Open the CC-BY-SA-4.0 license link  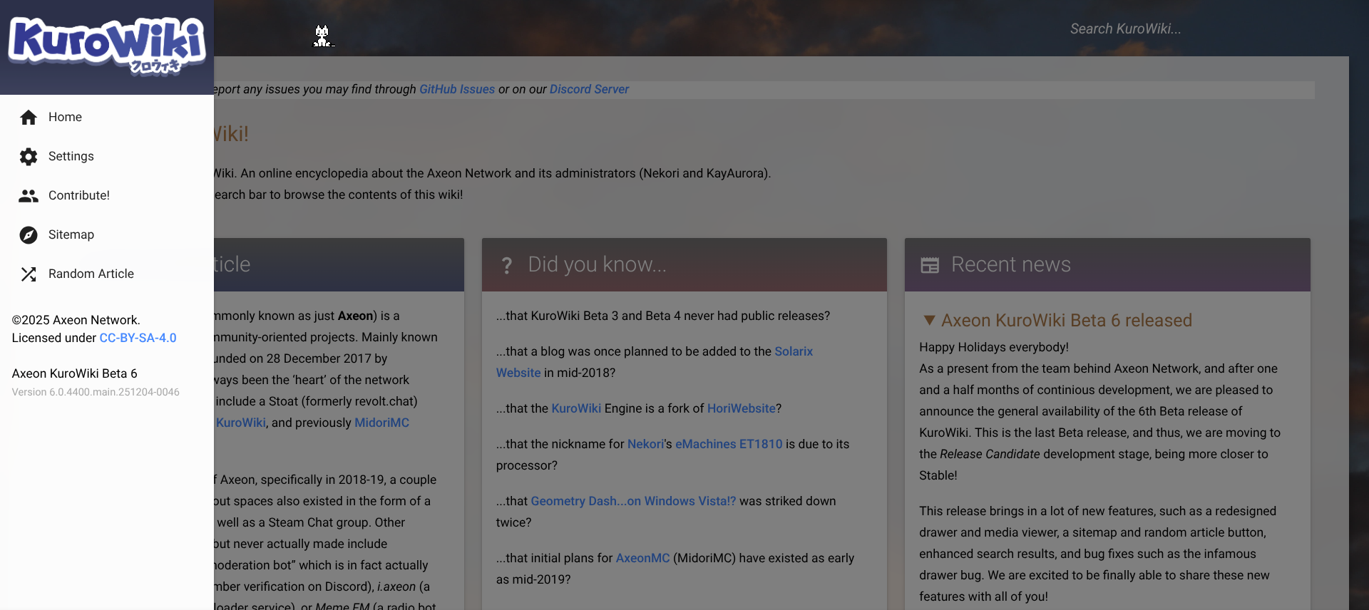coord(138,338)
